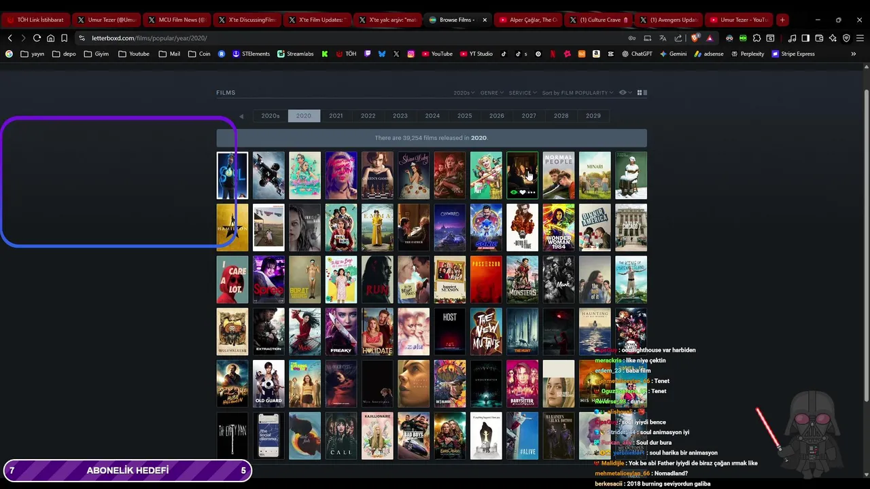Open more options dots on hovered poster

[532, 192]
